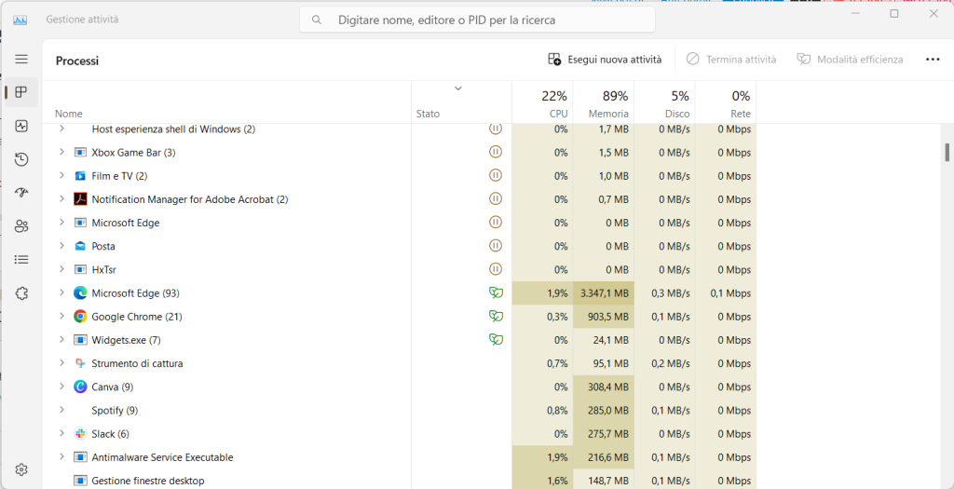
Task: Open the app history sidebar icon
Action: [21, 159]
